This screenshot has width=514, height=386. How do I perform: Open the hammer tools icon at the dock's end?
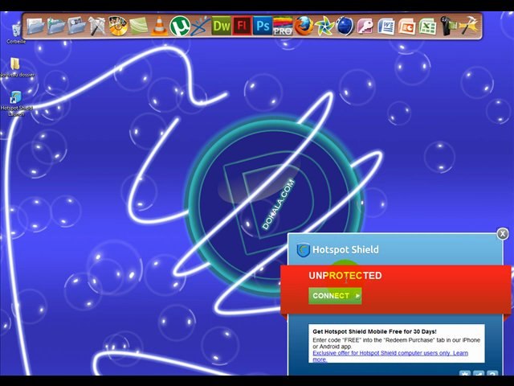pyautogui.click(x=469, y=26)
